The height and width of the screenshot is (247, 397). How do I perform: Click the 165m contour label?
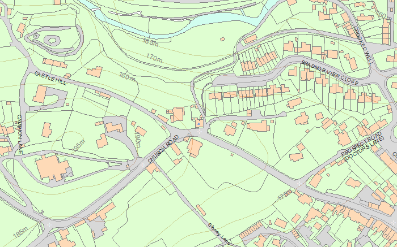point(150,42)
